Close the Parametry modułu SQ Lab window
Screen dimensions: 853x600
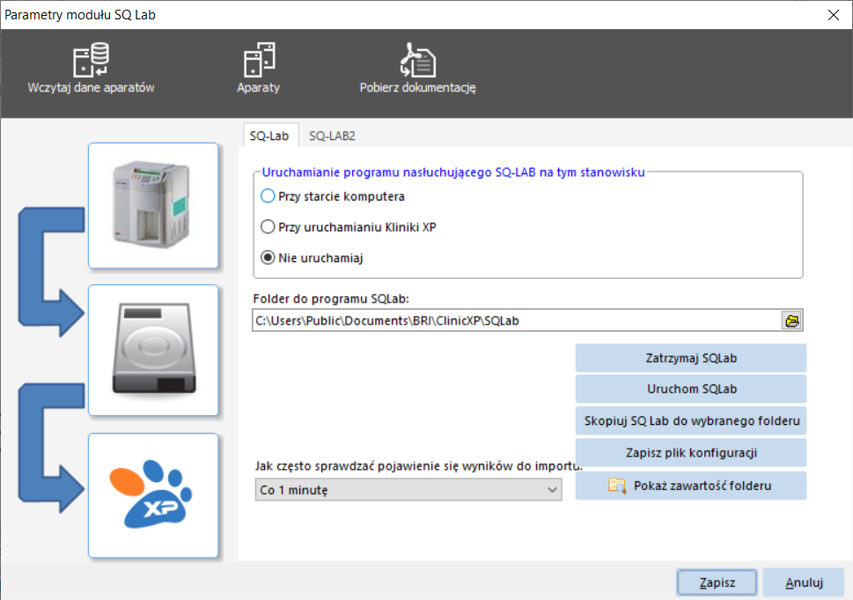coord(834,15)
